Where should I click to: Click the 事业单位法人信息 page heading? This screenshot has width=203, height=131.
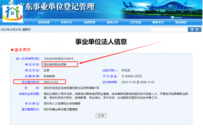[101, 42]
